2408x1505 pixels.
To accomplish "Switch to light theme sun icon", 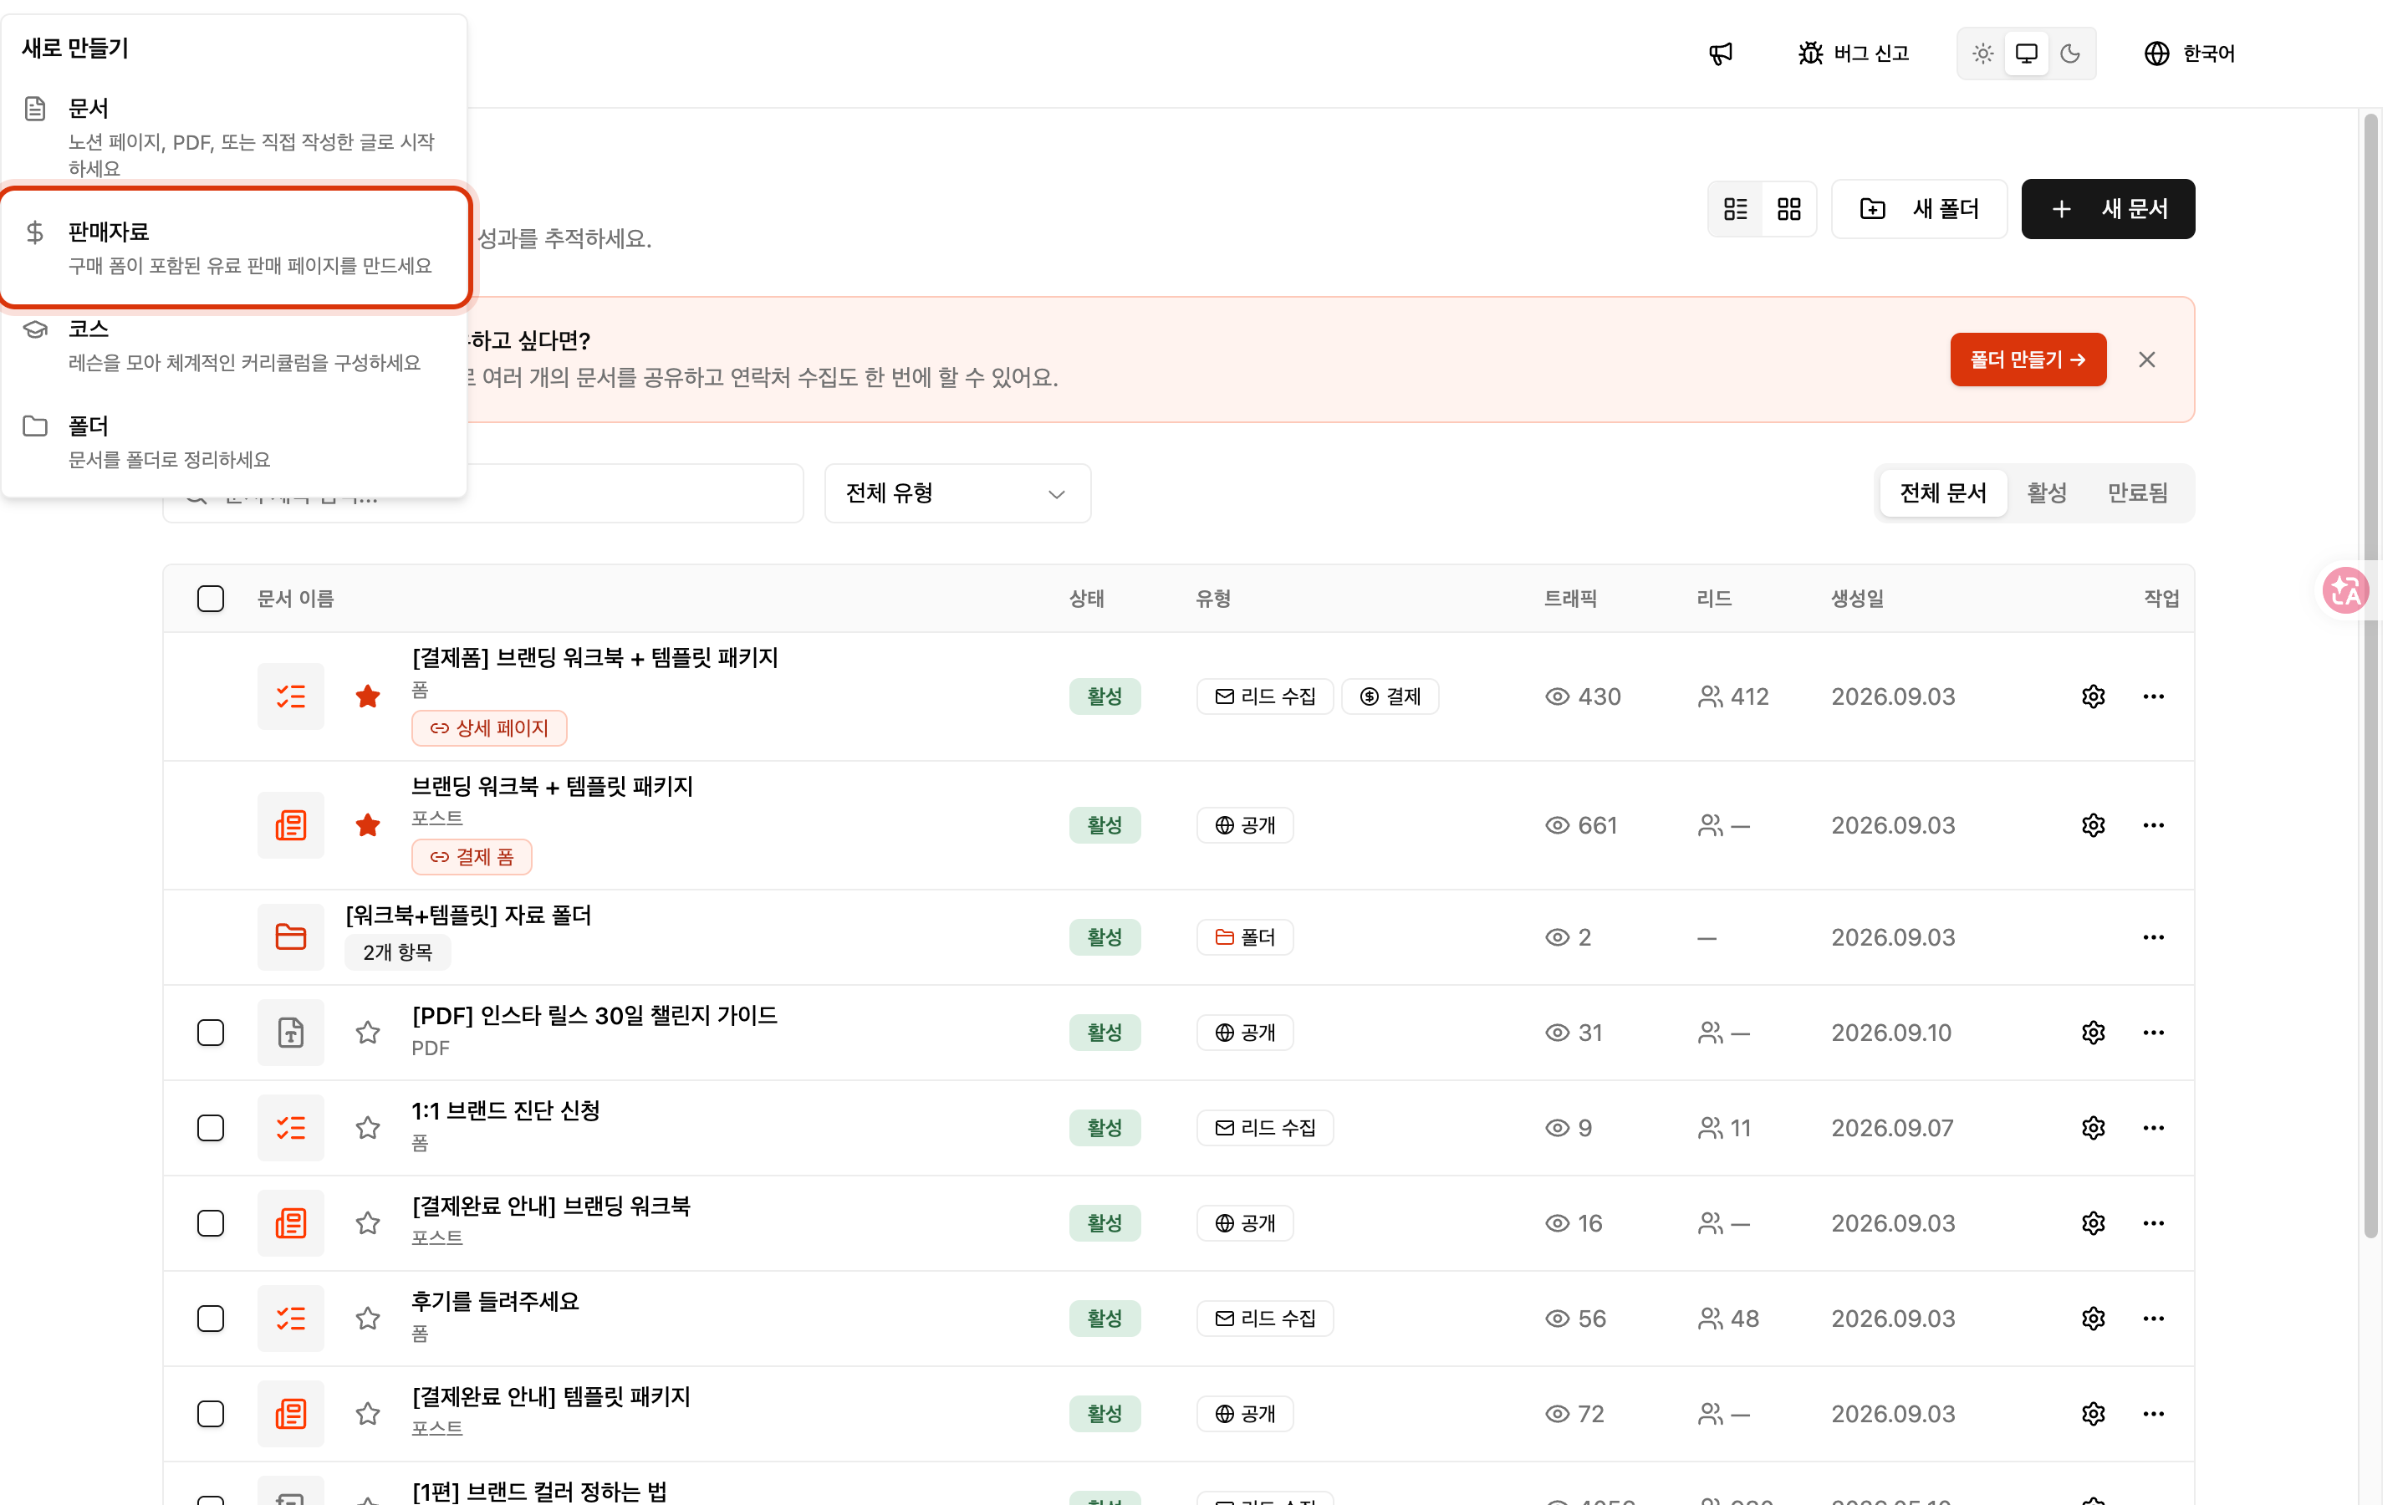I will coord(1982,54).
